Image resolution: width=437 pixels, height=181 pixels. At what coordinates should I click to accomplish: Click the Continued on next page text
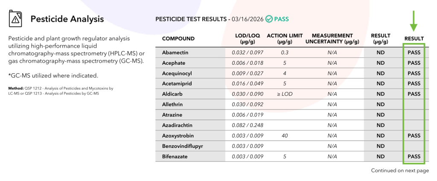(400, 170)
